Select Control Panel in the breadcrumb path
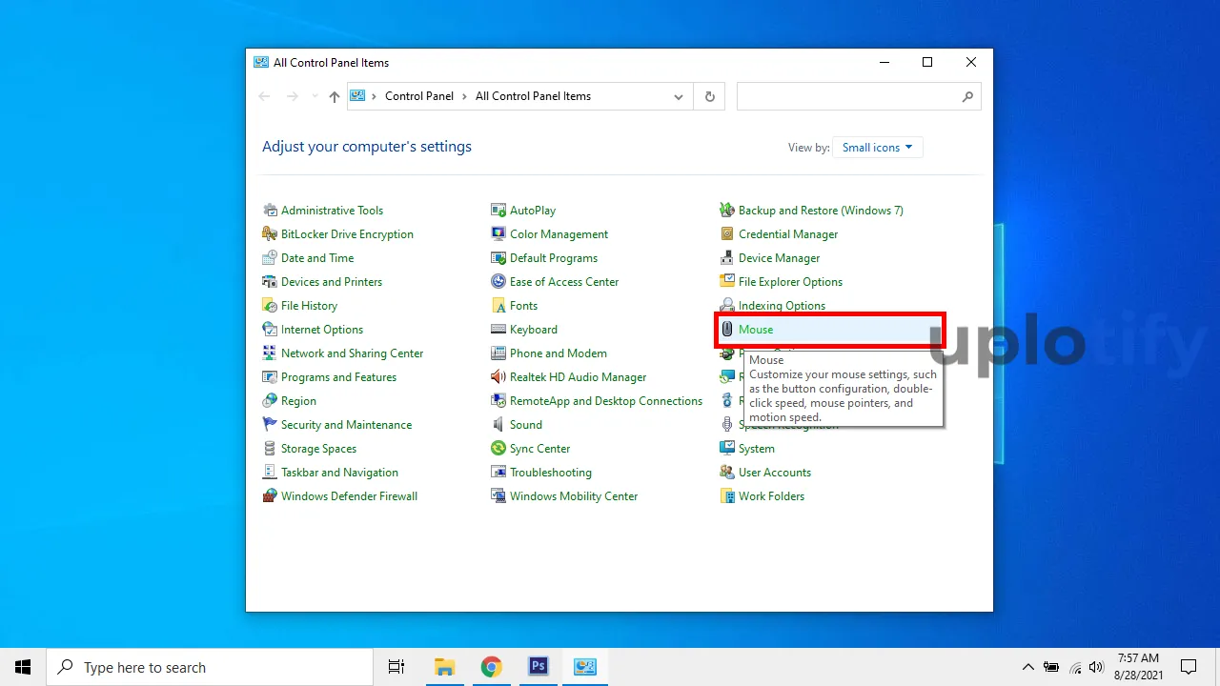Viewport: 1220px width, 686px height. 418,96
